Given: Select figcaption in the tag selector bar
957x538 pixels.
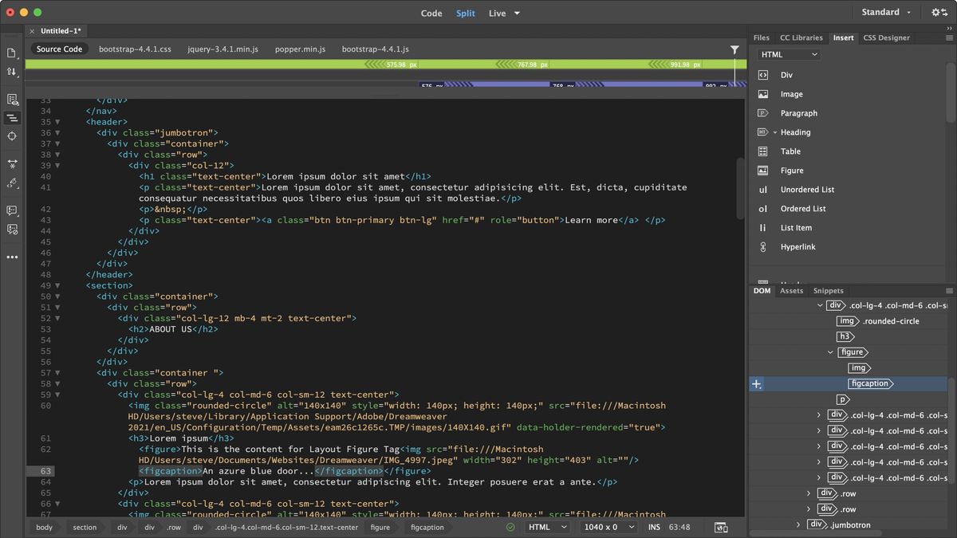Looking at the screenshot, I should (x=427, y=527).
